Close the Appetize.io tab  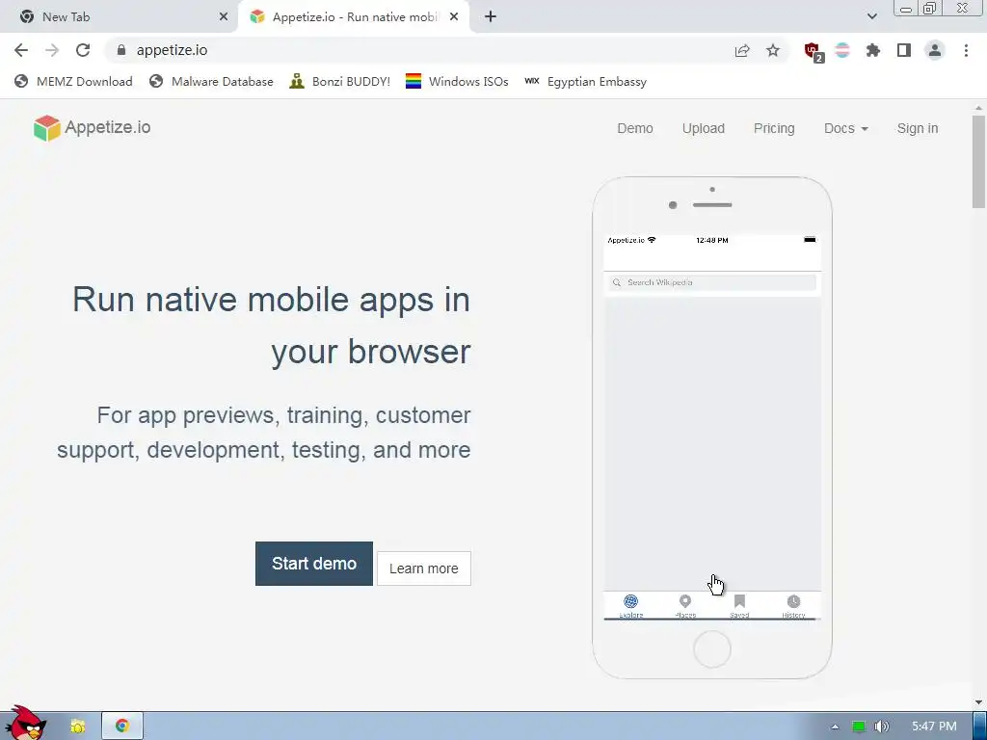[454, 17]
